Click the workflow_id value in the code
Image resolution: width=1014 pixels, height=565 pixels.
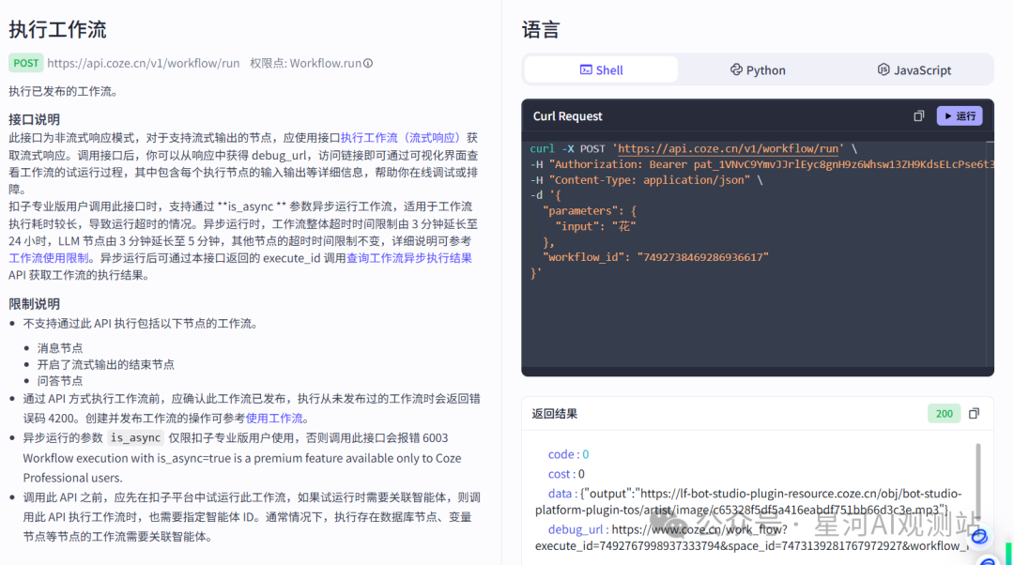point(703,257)
